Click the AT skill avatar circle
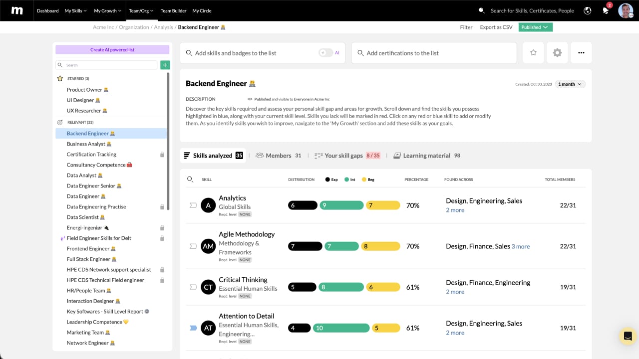Image resolution: width=639 pixels, height=359 pixels. click(x=208, y=328)
